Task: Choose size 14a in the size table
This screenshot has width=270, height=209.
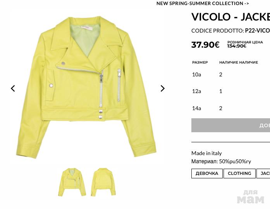Action: point(196,108)
